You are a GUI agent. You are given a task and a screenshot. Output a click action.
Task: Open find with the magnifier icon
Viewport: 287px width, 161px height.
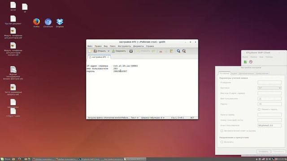178,51
